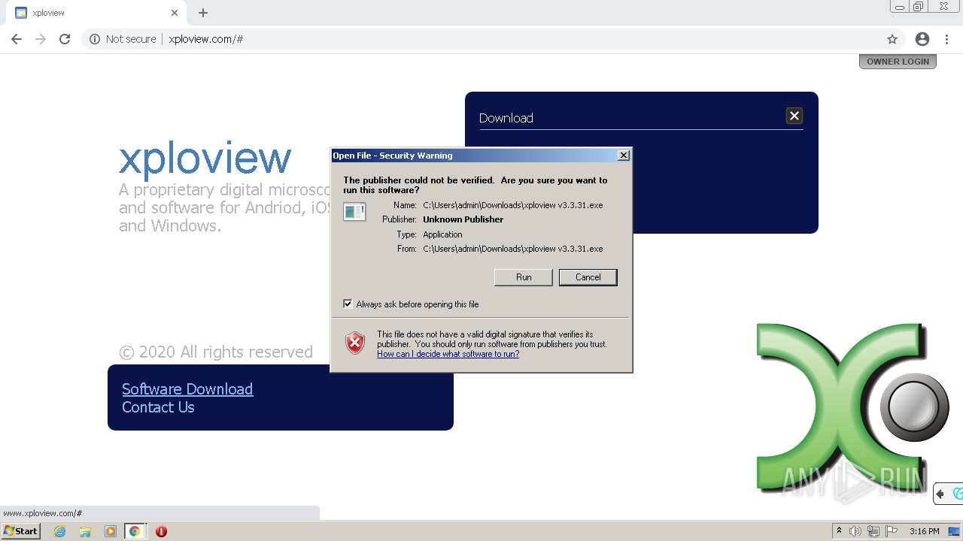Open Windows Media Player from taskbar
The width and height of the screenshot is (963, 541).
111,531
